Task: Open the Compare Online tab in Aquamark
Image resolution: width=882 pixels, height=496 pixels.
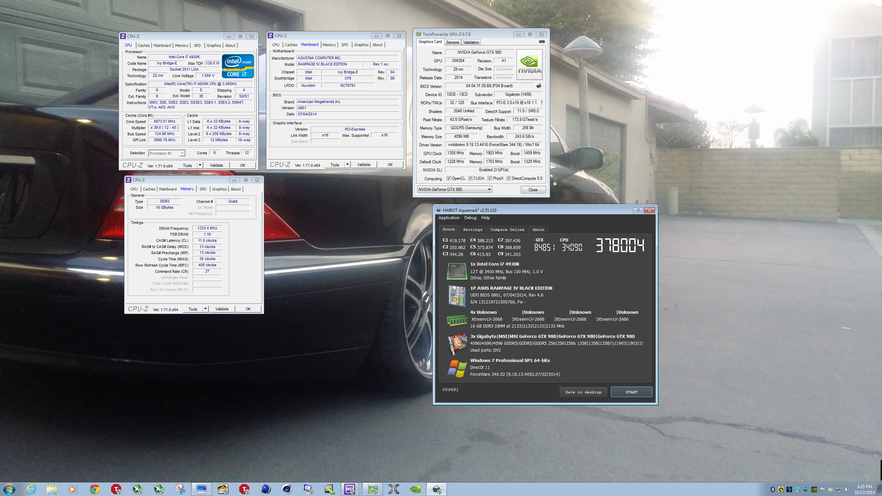Action: click(x=507, y=229)
